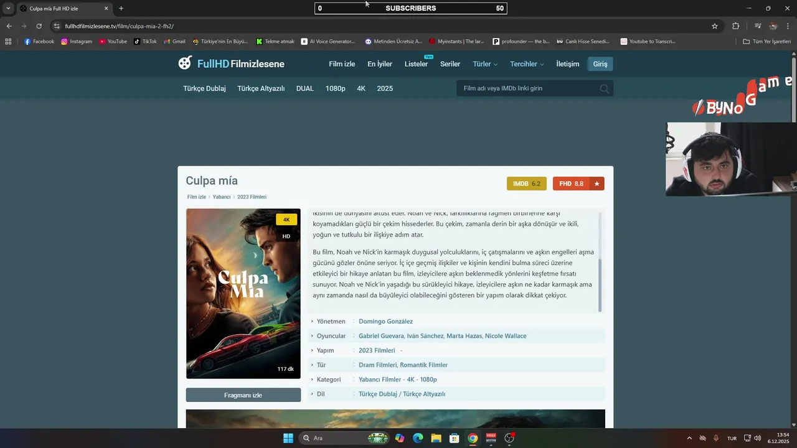Viewport: 797px width, 448px height.
Task: Open the 2023 Filmleri breadcrumb link
Action: 252,197
